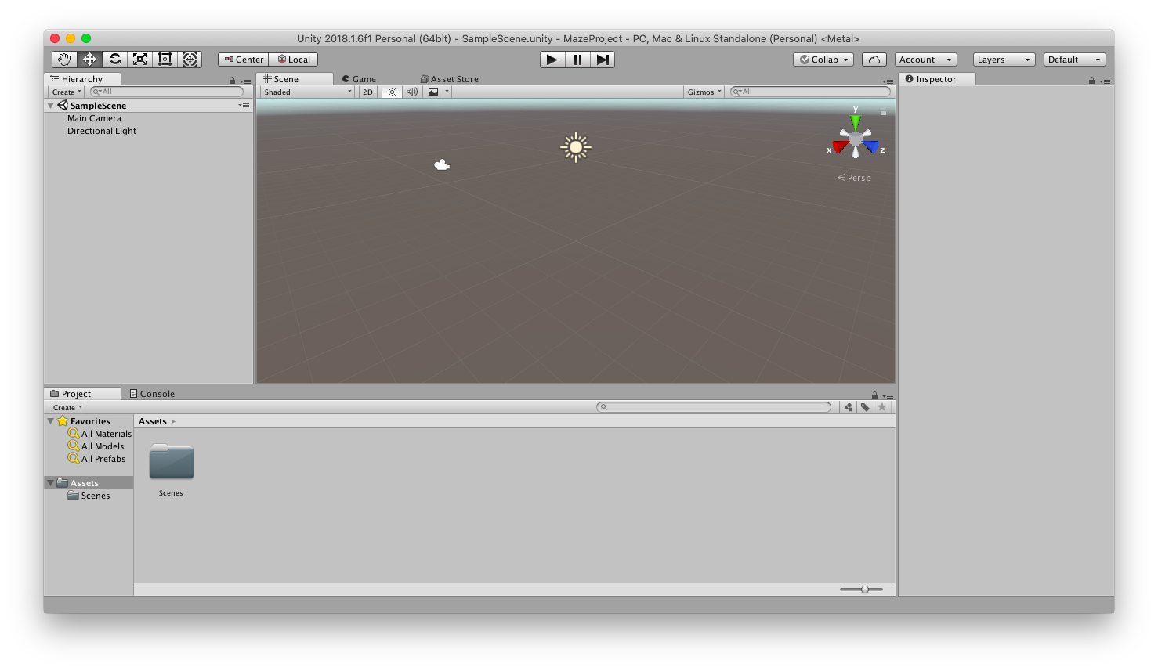The height and width of the screenshot is (671, 1158).
Task: Select the Project tab
Action: (x=82, y=394)
